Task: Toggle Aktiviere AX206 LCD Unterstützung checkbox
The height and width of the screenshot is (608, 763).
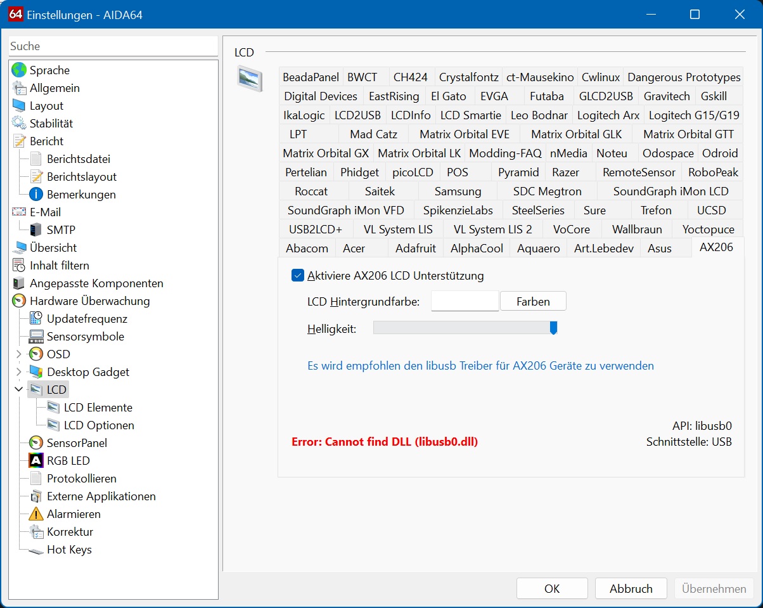Action: [x=298, y=275]
